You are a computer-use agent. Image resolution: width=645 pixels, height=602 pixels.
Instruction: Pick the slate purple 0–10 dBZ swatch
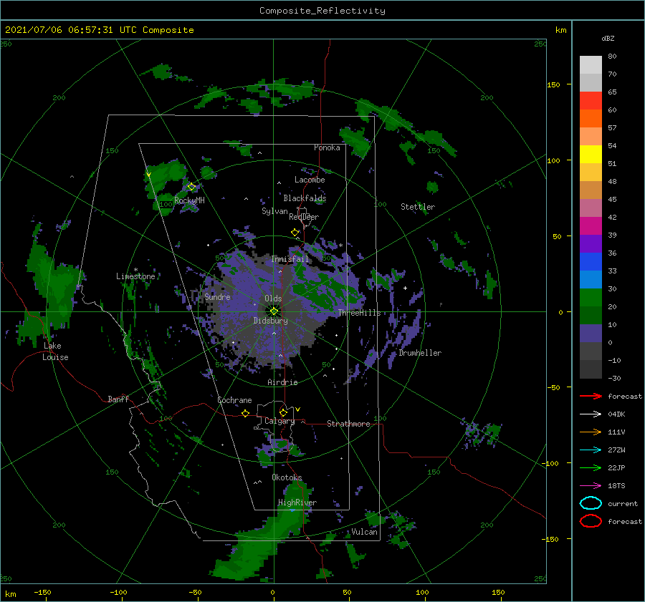coord(591,334)
